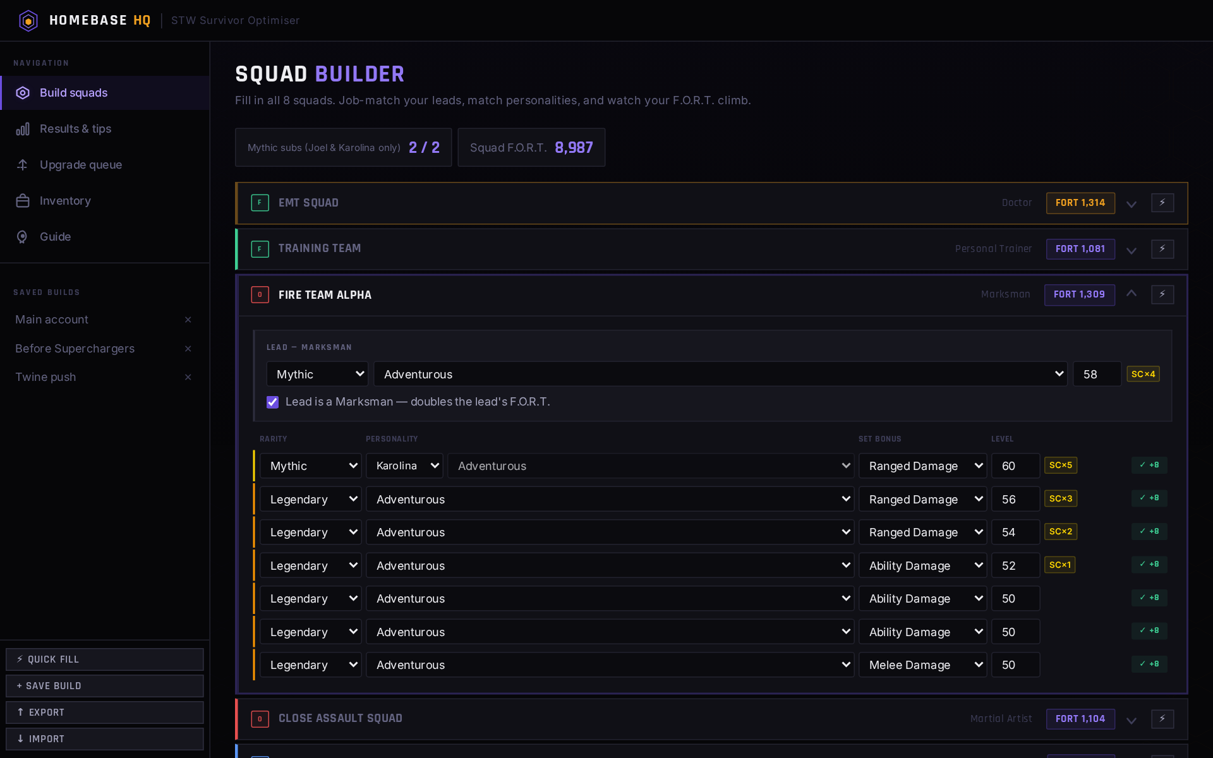Uncheck the Lead is a Marksman checkbox
Image resolution: width=1213 pixels, height=758 pixels.
point(272,402)
